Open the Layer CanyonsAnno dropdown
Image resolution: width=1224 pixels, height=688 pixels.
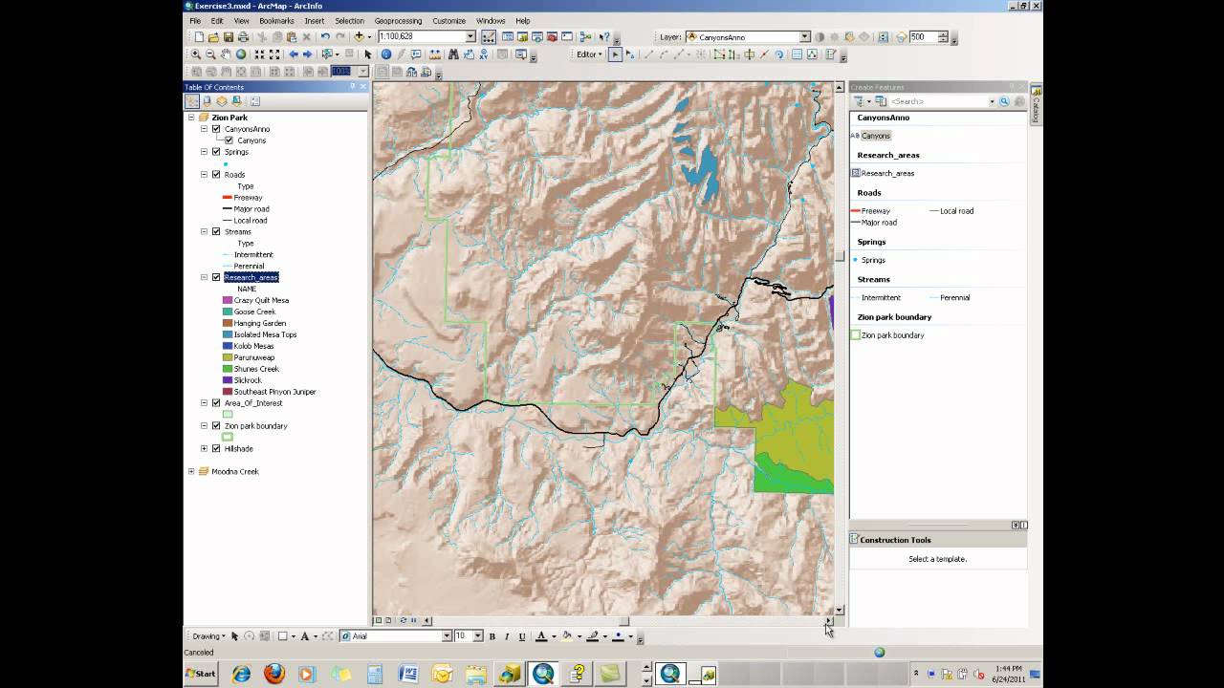(805, 37)
